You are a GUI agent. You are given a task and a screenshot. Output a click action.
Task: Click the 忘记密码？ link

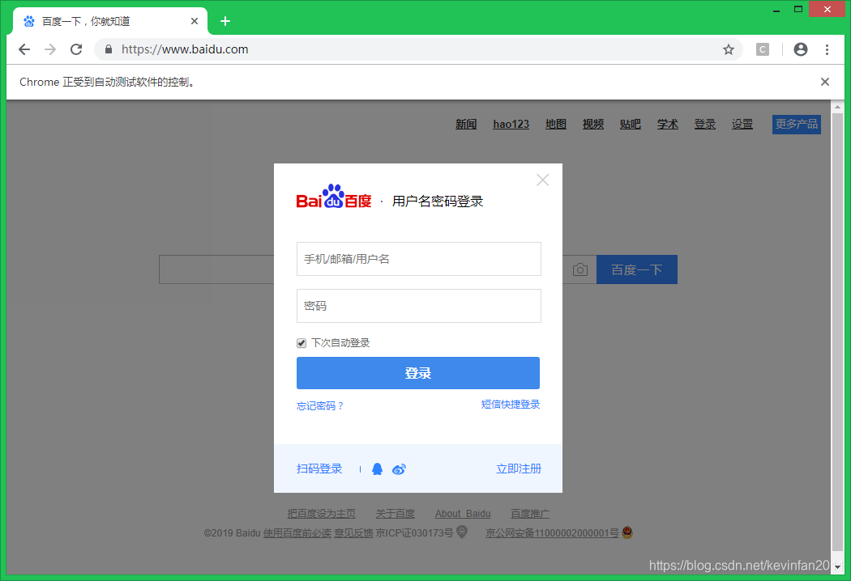[320, 405]
